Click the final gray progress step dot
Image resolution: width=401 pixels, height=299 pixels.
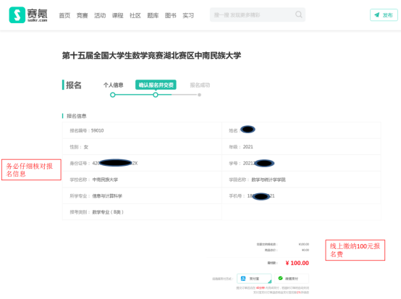pyautogui.click(x=199, y=95)
